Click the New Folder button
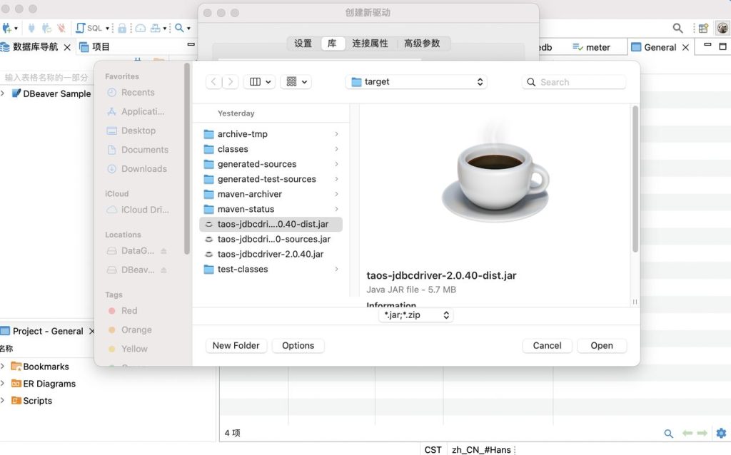The image size is (731, 455). [236, 346]
